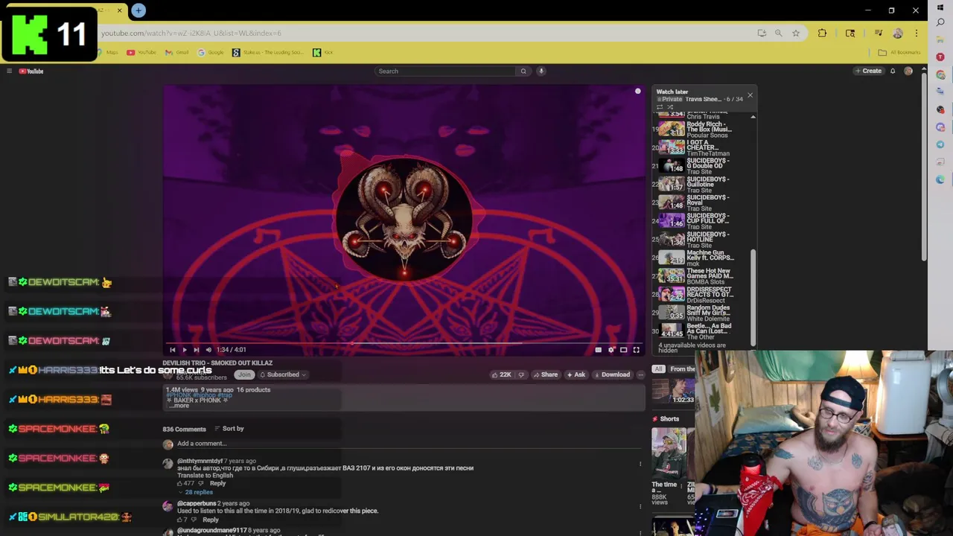Mute the video volume
Viewport: 953px width, 536px height.
pyautogui.click(x=208, y=350)
